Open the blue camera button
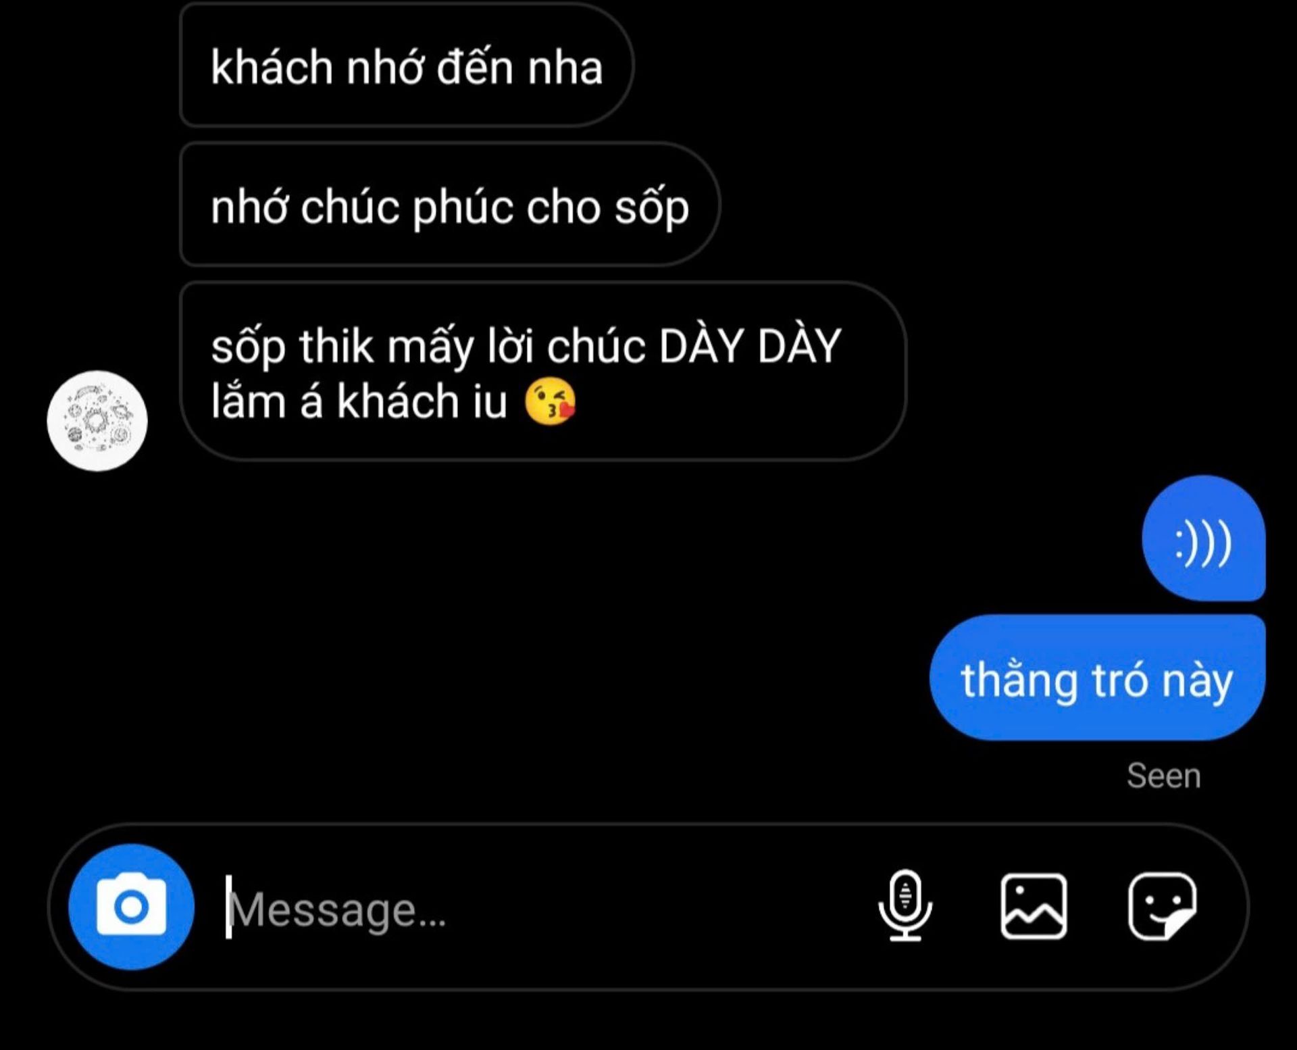Image resolution: width=1297 pixels, height=1050 pixels. coord(131,906)
